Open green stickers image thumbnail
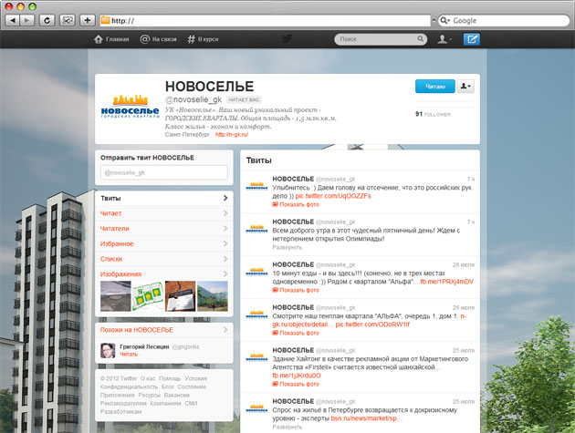Screen dimensions: 575x433 [x=148, y=296]
